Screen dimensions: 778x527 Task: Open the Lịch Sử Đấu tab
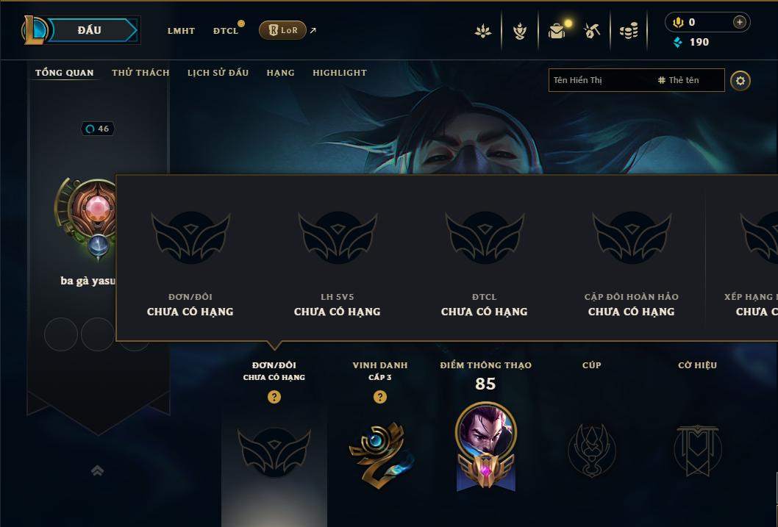(218, 73)
